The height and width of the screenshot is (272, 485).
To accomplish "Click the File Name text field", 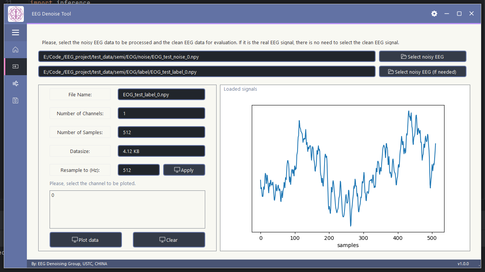I will pyautogui.click(x=161, y=94).
